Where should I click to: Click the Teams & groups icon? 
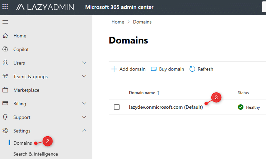click(5, 76)
